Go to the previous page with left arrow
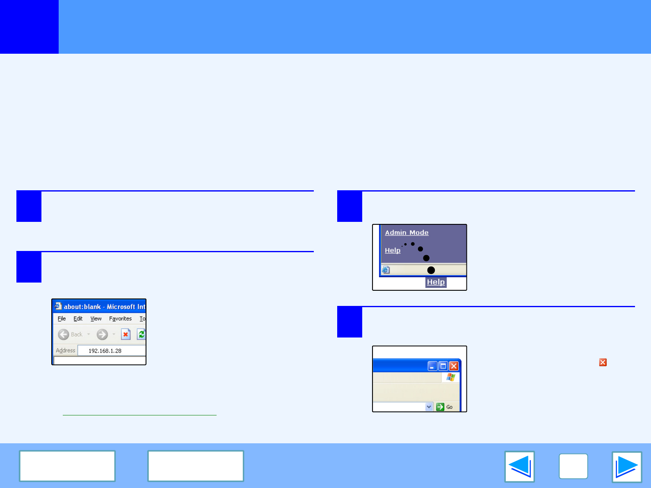This screenshot has height=488, width=651. click(x=519, y=467)
